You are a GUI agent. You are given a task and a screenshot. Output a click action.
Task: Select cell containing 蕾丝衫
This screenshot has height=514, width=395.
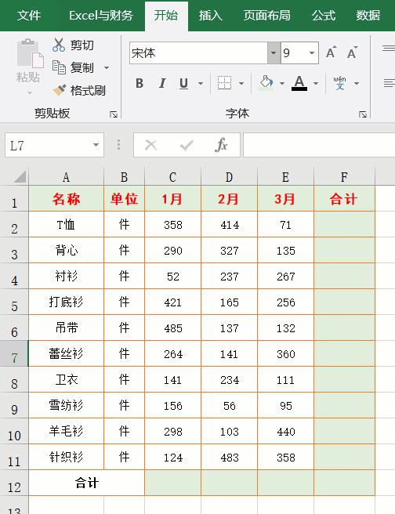pyautogui.click(x=66, y=353)
